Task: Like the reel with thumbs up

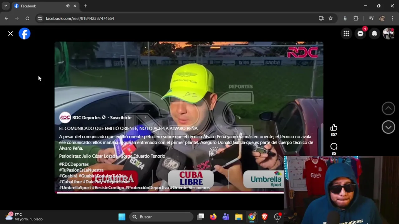Action: [334, 127]
